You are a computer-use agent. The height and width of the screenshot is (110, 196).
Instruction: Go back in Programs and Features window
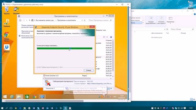pyautogui.click(x=20, y=20)
